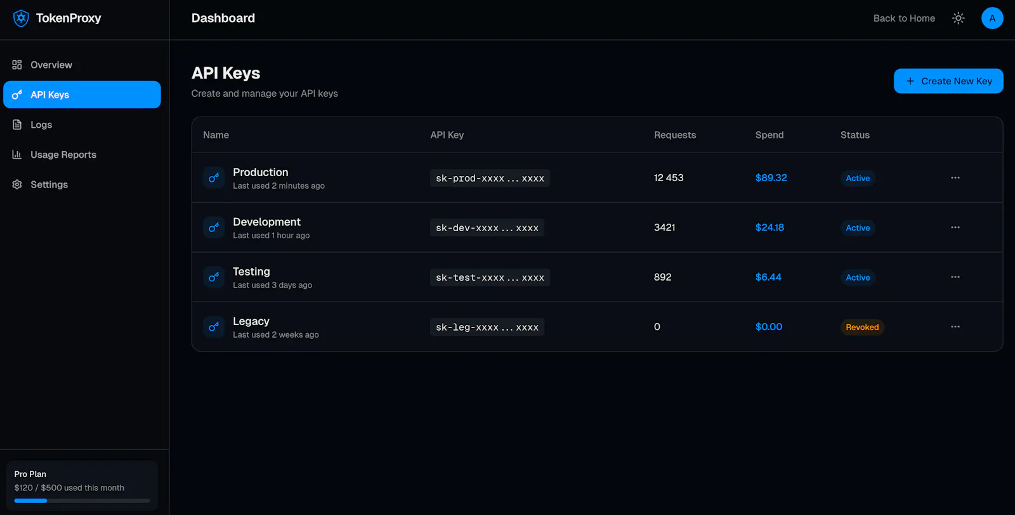Select the API Keys sidebar item
Screen dimensions: 1015x515
point(82,94)
